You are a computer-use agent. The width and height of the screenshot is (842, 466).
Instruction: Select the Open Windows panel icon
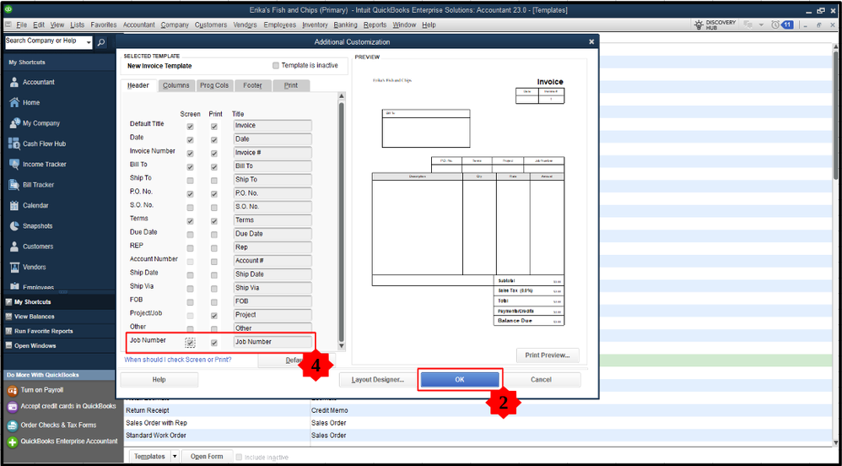[x=8, y=345]
